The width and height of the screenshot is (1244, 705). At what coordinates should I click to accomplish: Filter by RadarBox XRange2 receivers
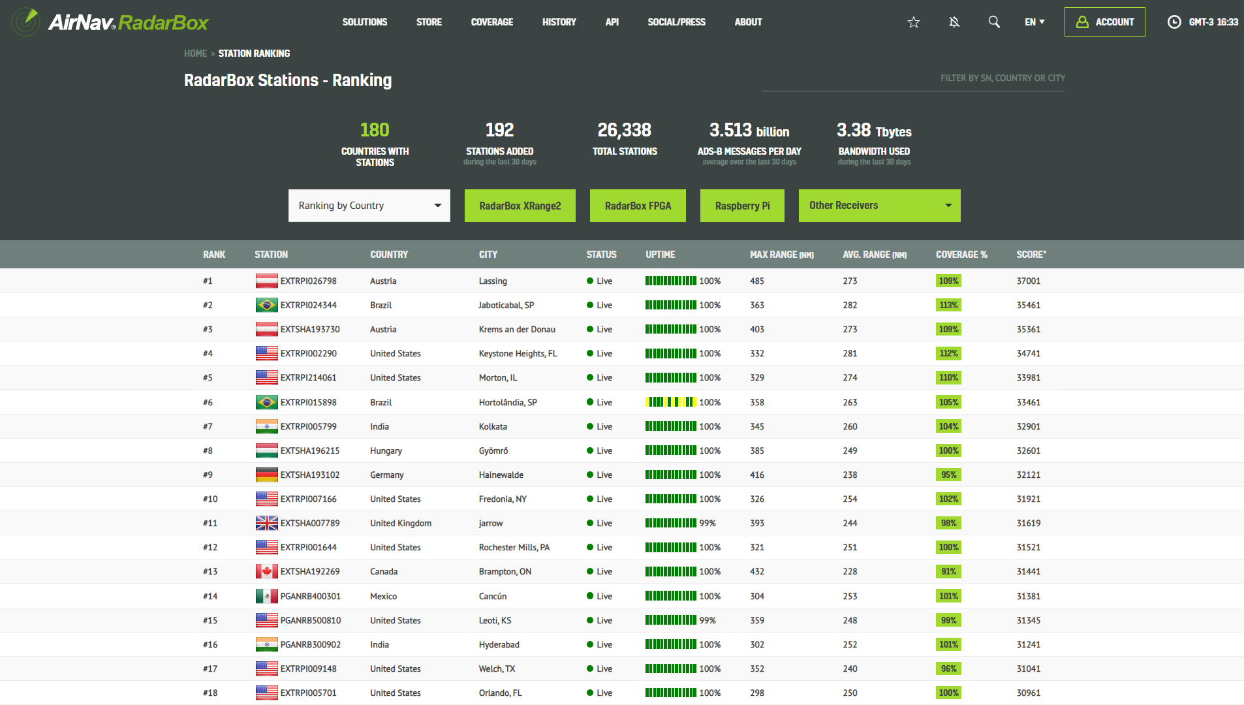520,206
